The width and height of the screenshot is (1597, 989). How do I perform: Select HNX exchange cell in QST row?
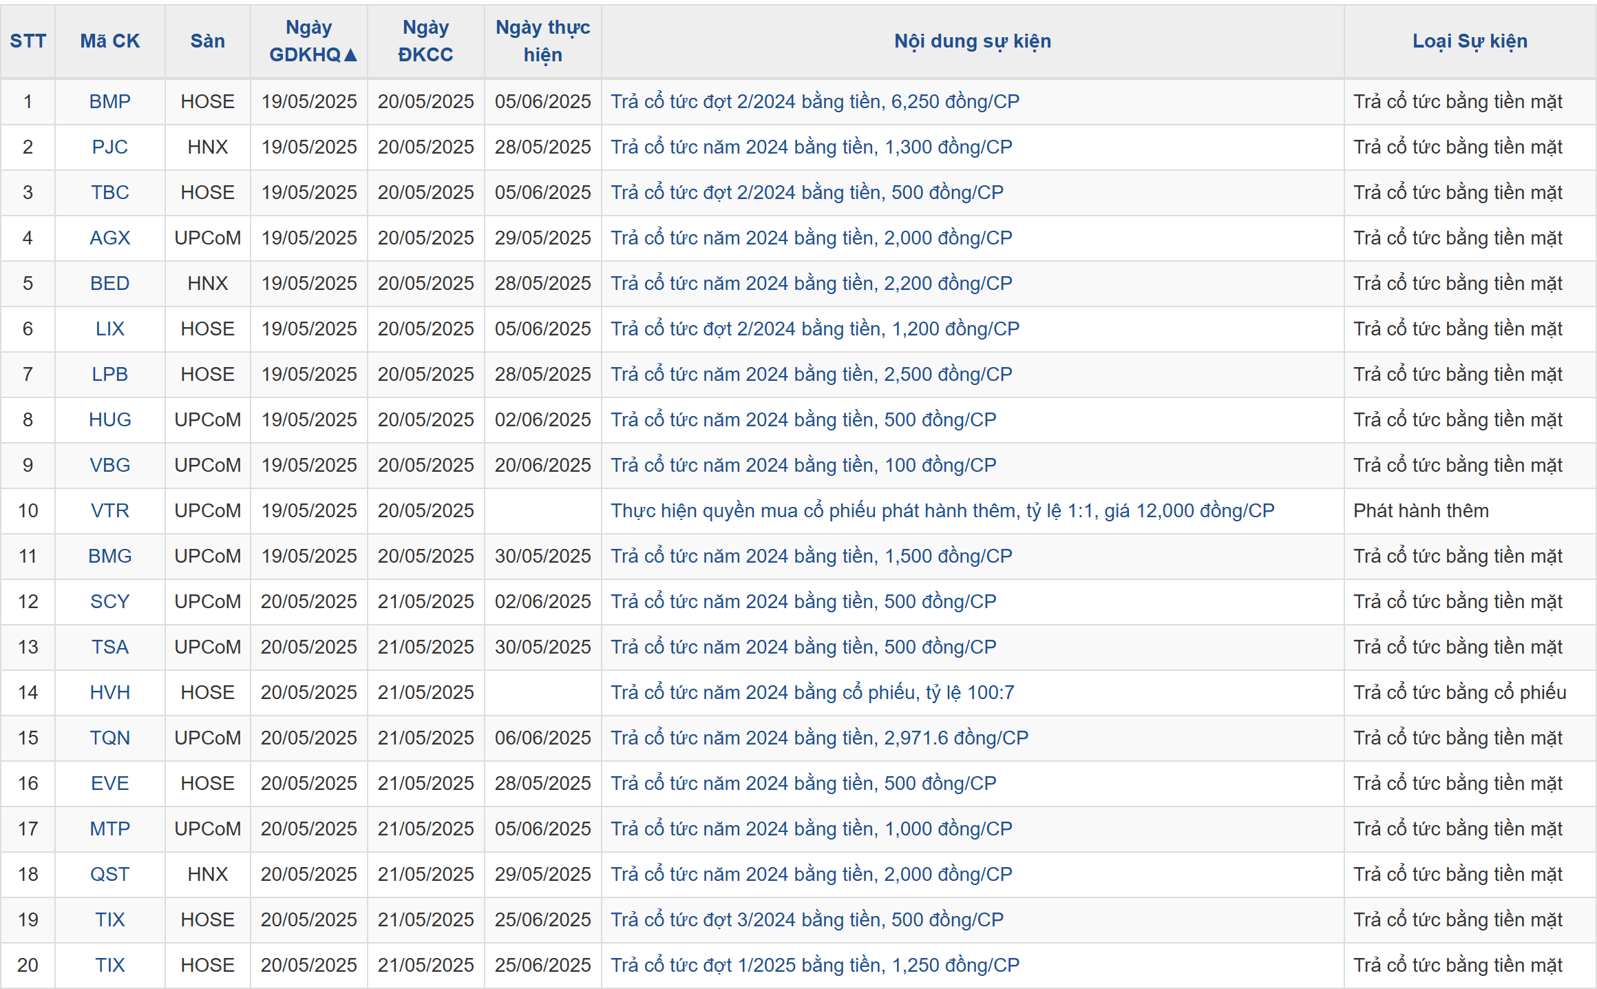[x=208, y=874]
